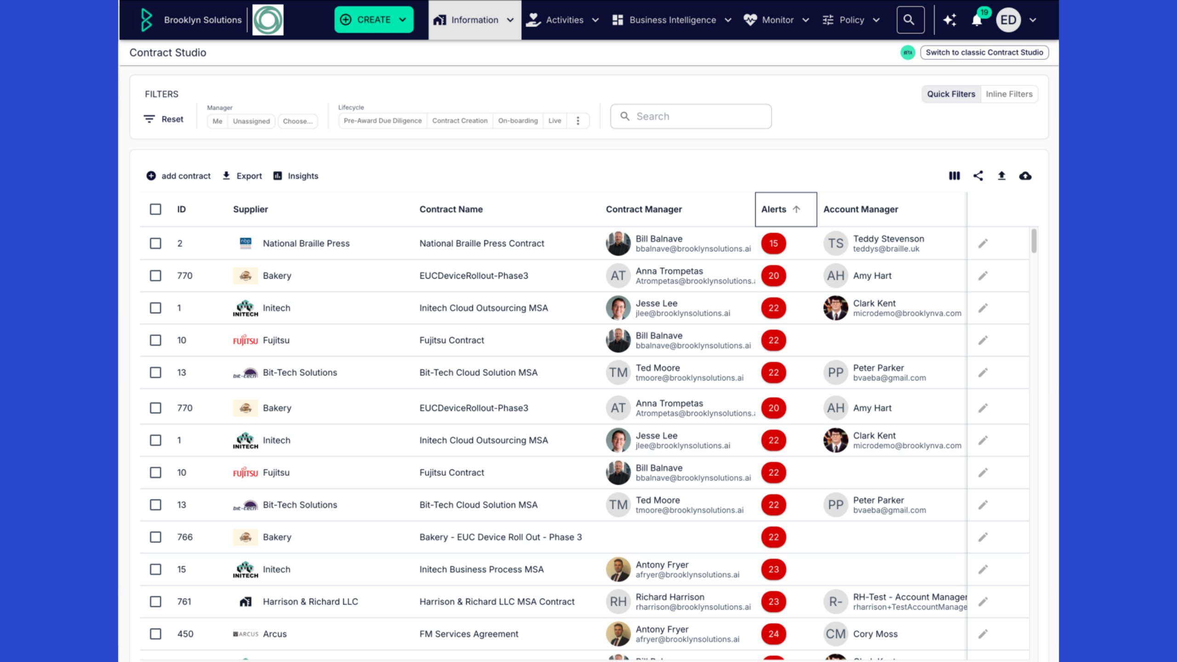Screen dimensions: 1177x662
Task: Click edit pencil for Initech Business Process MSA
Action: click(x=983, y=569)
